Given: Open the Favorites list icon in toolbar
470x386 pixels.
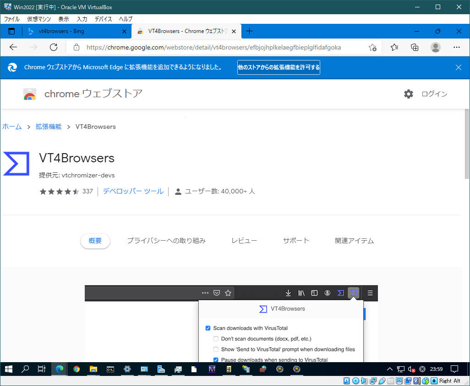Looking at the screenshot, I should (x=394, y=47).
